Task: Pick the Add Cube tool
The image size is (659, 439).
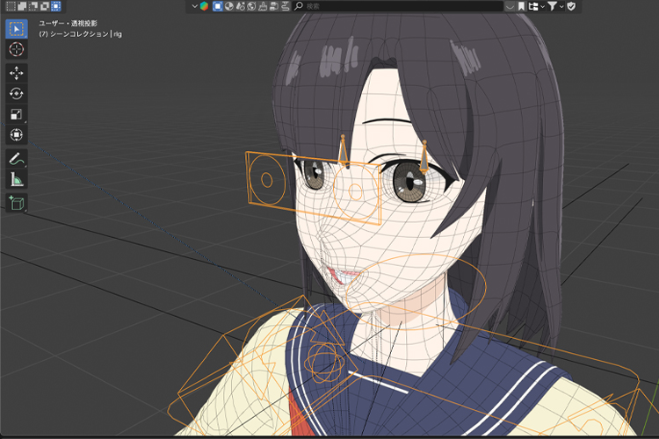Action: 16,204
